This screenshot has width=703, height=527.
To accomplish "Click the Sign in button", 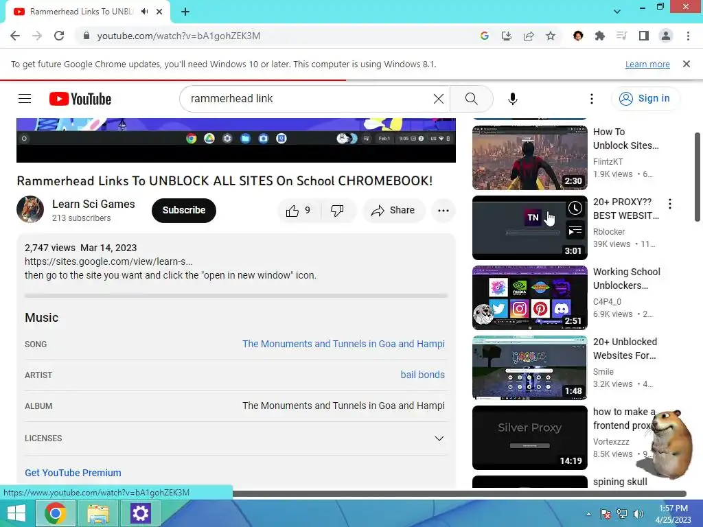I will [x=645, y=99].
